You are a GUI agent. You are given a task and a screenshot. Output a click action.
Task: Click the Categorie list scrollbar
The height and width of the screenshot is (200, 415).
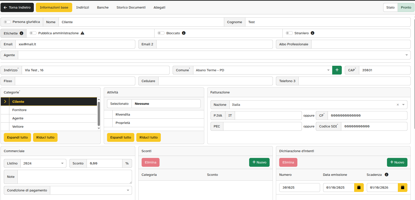(99, 114)
